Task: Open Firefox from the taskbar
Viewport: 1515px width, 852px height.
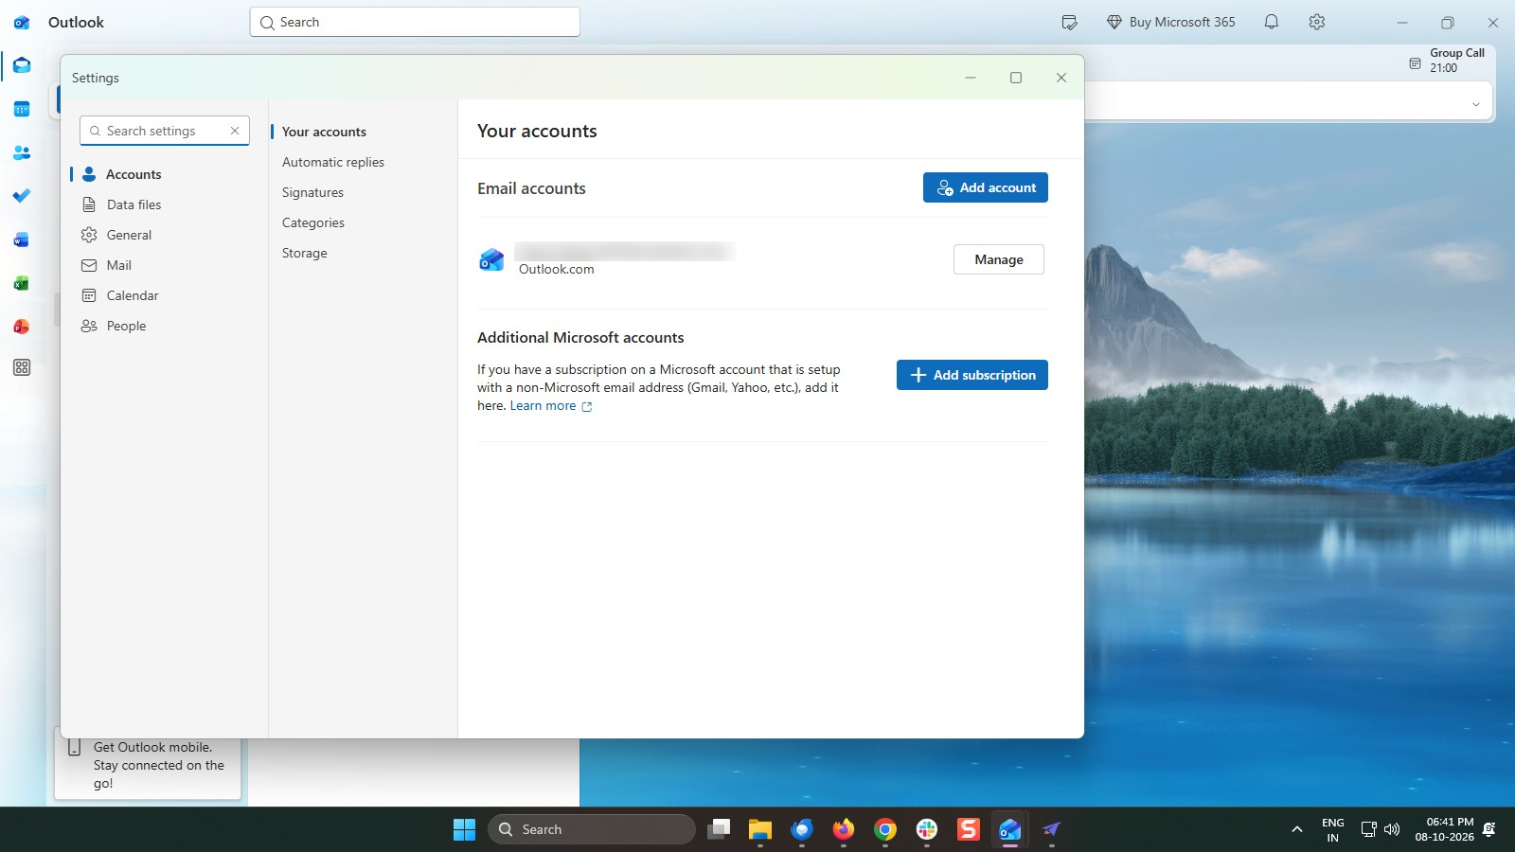Action: click(844, 829)
